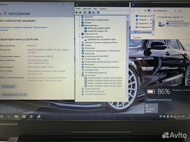Open the Windows Start button
Viewport: 190px width, 142px height.
[x=2, y=116]
